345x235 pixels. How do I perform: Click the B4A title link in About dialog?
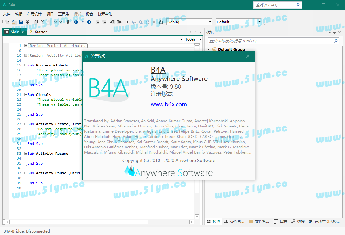pos(158,70)
